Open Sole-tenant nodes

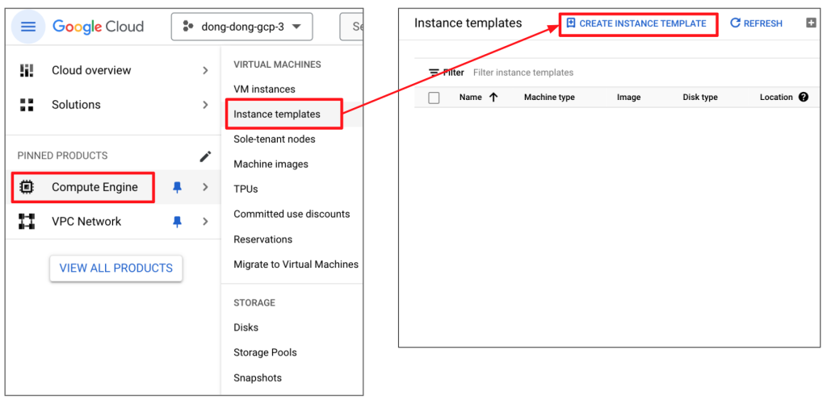pos(275,139)
